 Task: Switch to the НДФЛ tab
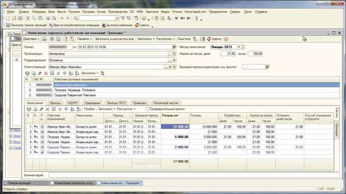coord(73,103)
